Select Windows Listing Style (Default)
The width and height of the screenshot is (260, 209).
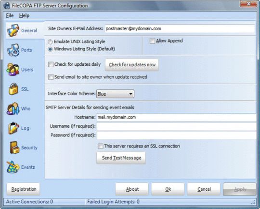[50, 49]
